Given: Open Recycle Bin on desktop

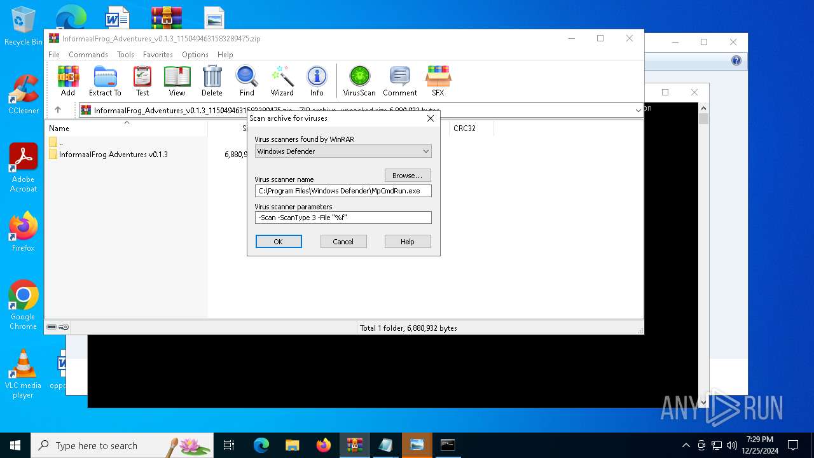Looking at the screenshot, I should click(x=23, y=26).
